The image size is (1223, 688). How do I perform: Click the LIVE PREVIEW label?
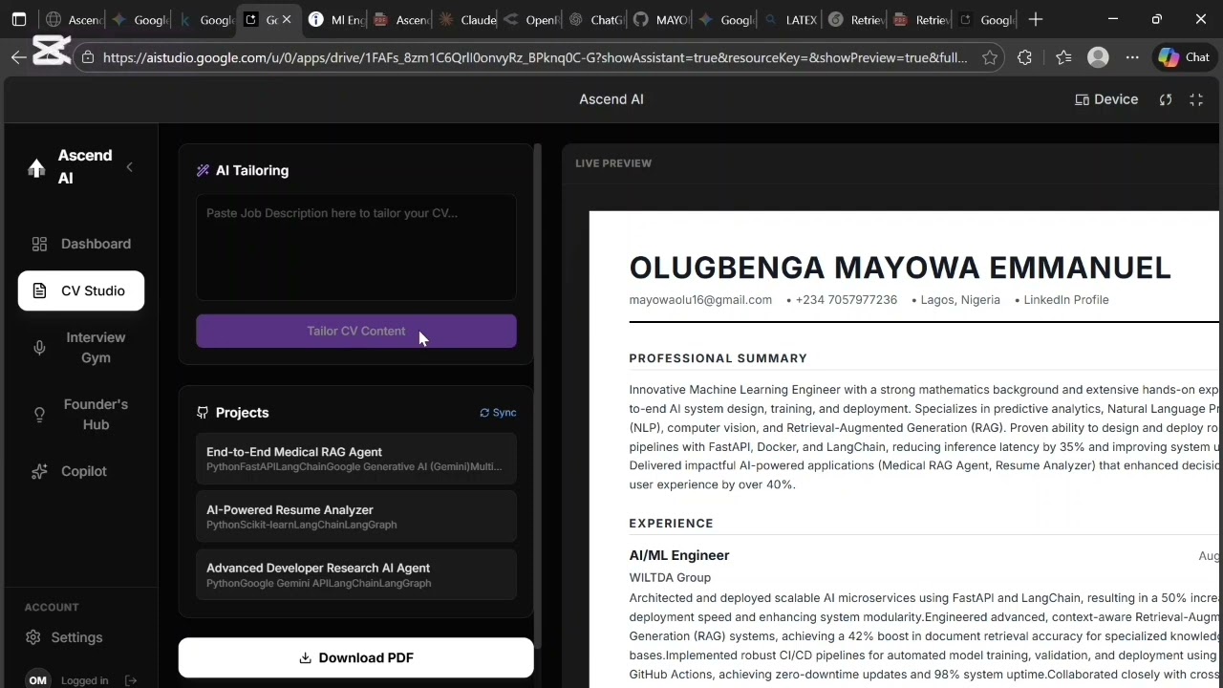[613, 163]
